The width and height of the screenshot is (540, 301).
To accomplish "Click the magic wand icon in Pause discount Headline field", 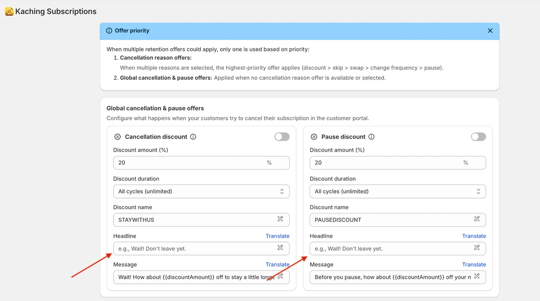I will pos(477,248).
